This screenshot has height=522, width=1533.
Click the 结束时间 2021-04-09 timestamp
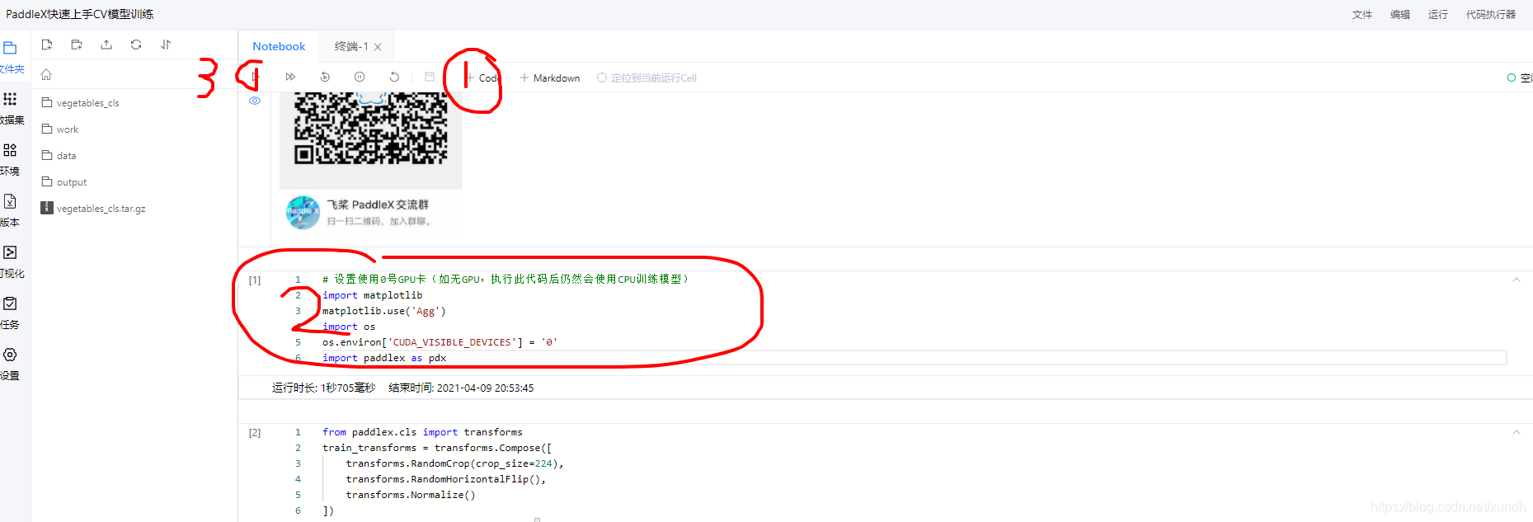pos(461,388)
